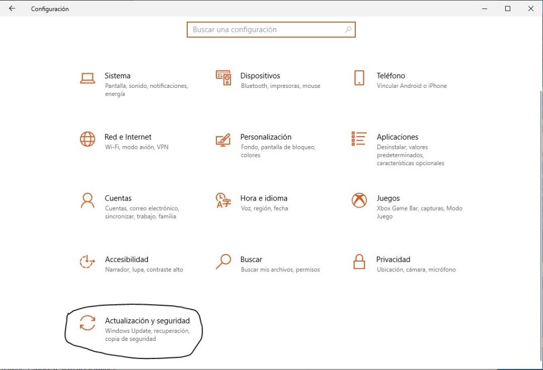Click the Actualización y seguridad heading
543x370 pixels.
click(x=147, y=321)
